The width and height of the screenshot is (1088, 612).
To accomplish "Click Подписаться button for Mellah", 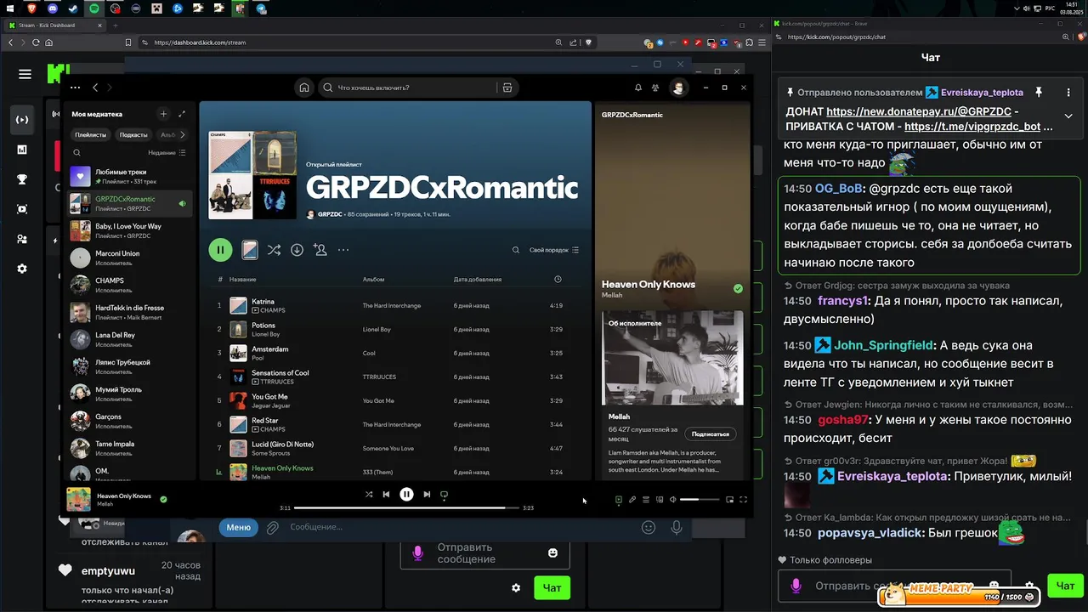I will pyautogui.click(x=711, y=433).
